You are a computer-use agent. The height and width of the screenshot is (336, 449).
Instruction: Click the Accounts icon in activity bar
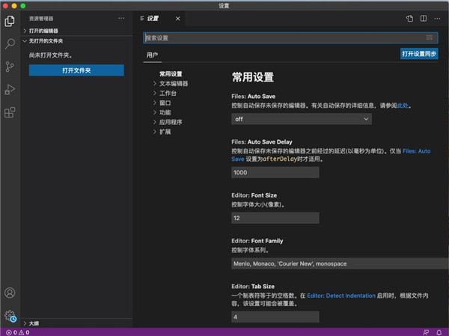click(x=10, y=293)
